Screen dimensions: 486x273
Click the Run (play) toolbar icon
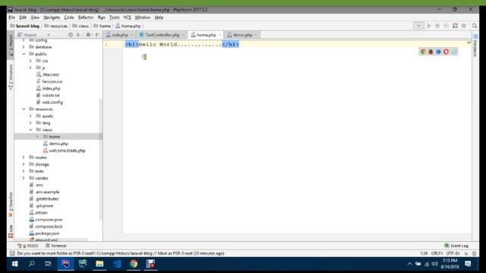coord(429,26)
